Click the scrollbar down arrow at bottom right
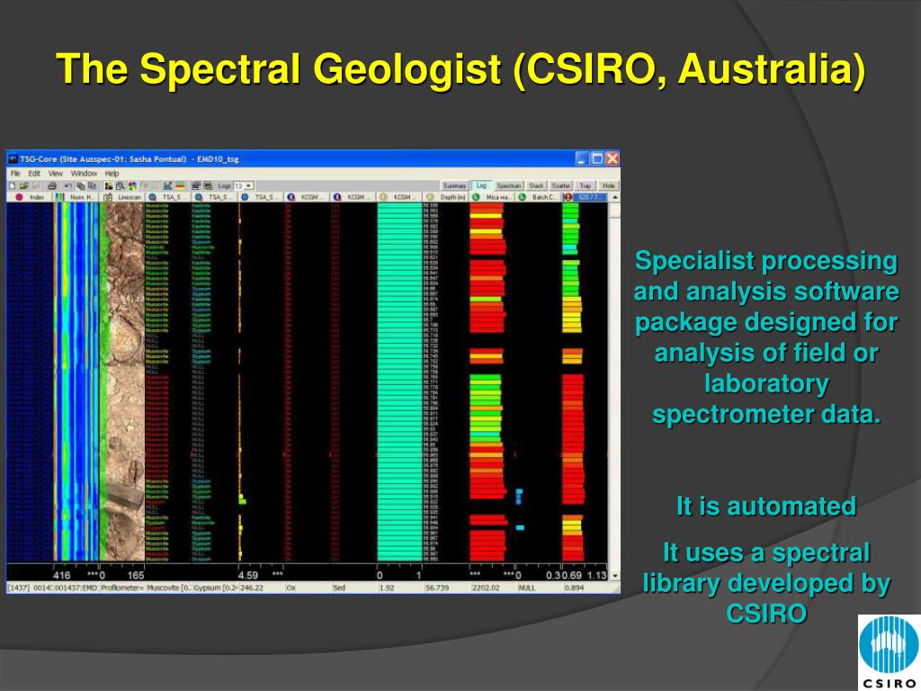 tap(615, 576)
